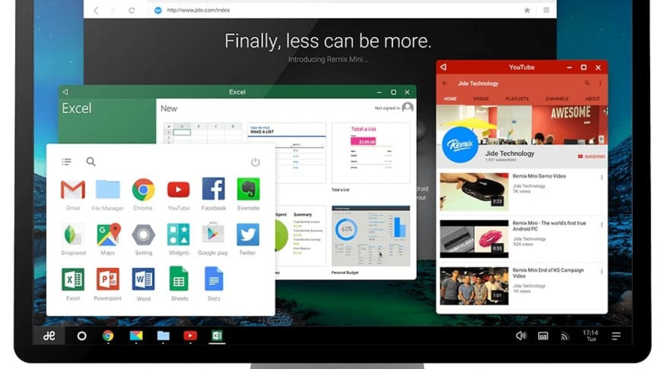
Task: Click the Not signed in account avatar
Action: pos(408,108)
